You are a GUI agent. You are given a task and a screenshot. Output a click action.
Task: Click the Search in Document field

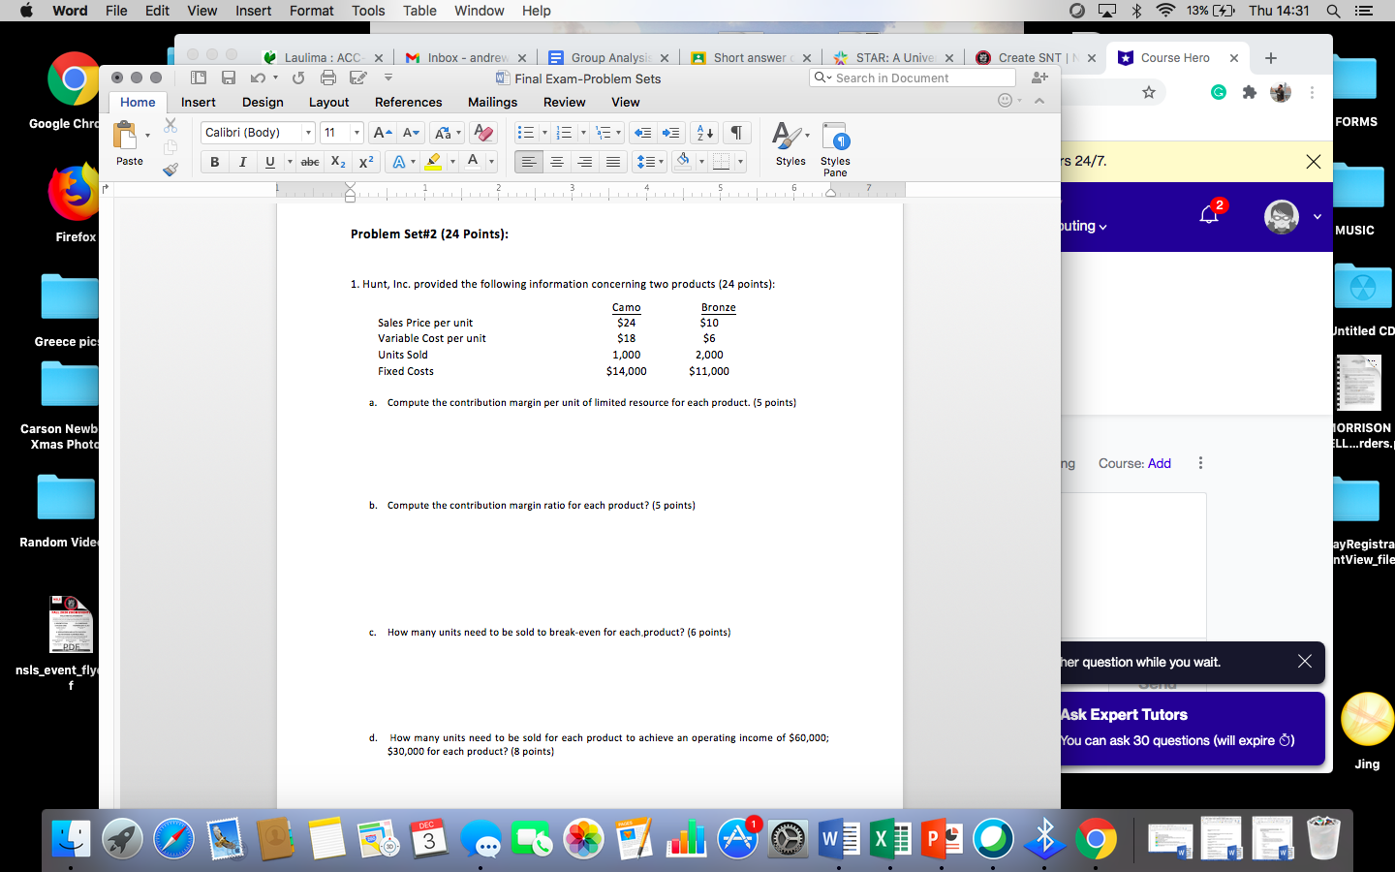click(x=913, y=78)
